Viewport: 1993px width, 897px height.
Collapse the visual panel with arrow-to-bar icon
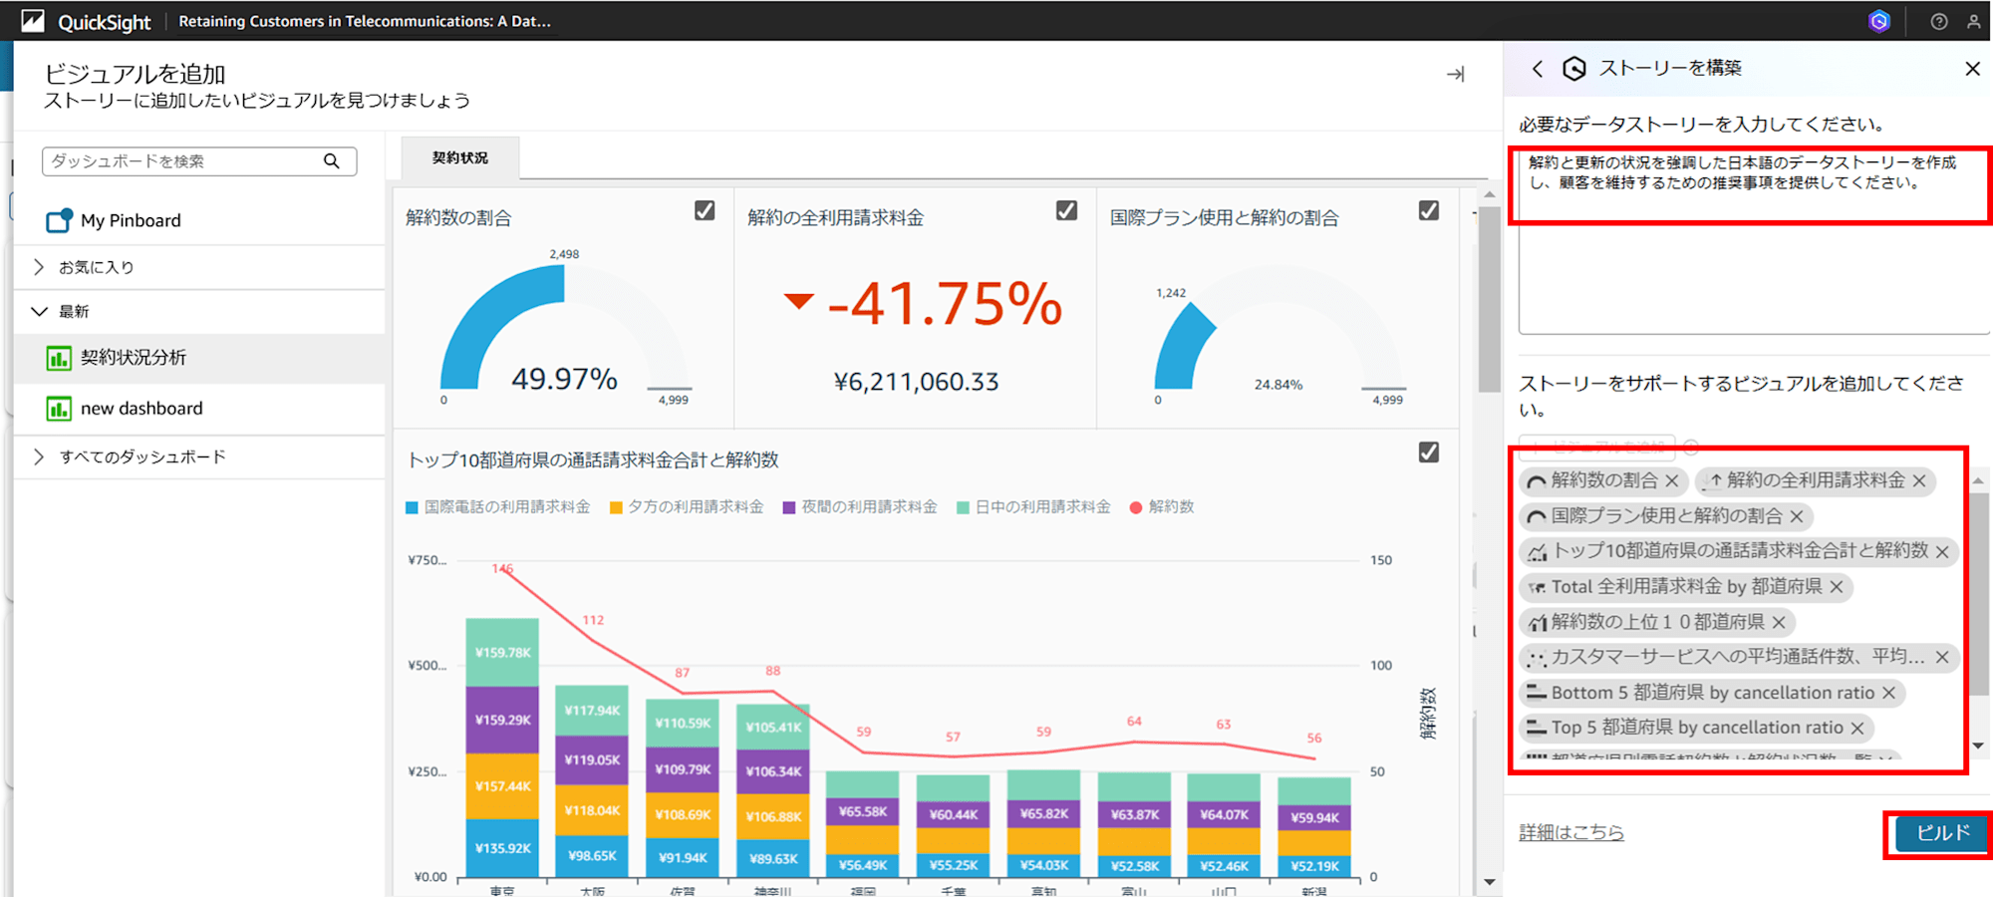1456,74
